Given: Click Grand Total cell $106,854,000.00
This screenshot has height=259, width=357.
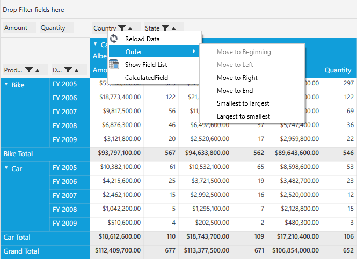Looking at the screenshot, I should (x=295, y=251).
